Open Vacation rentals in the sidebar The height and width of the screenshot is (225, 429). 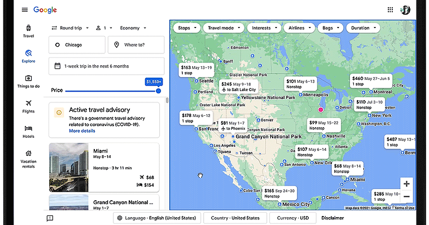[x=28, y=159]
